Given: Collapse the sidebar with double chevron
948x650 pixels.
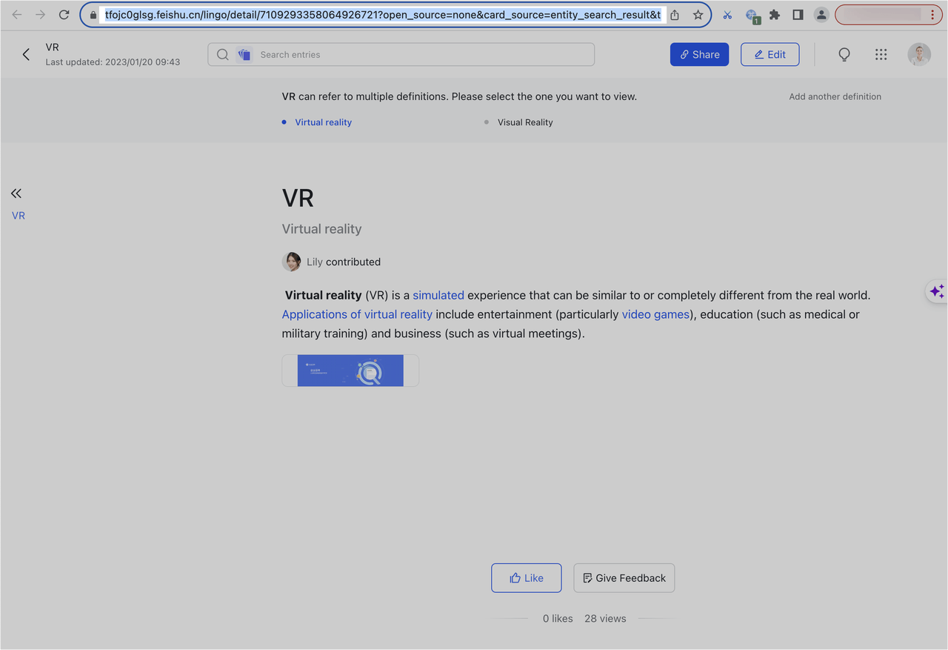Looking at the screenshot, I should [16, 193].
